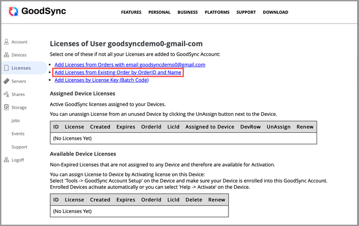The image size is (359, 226).
Task: Click the Account person icon in sidebar
Action: click(x=6, y=42)
